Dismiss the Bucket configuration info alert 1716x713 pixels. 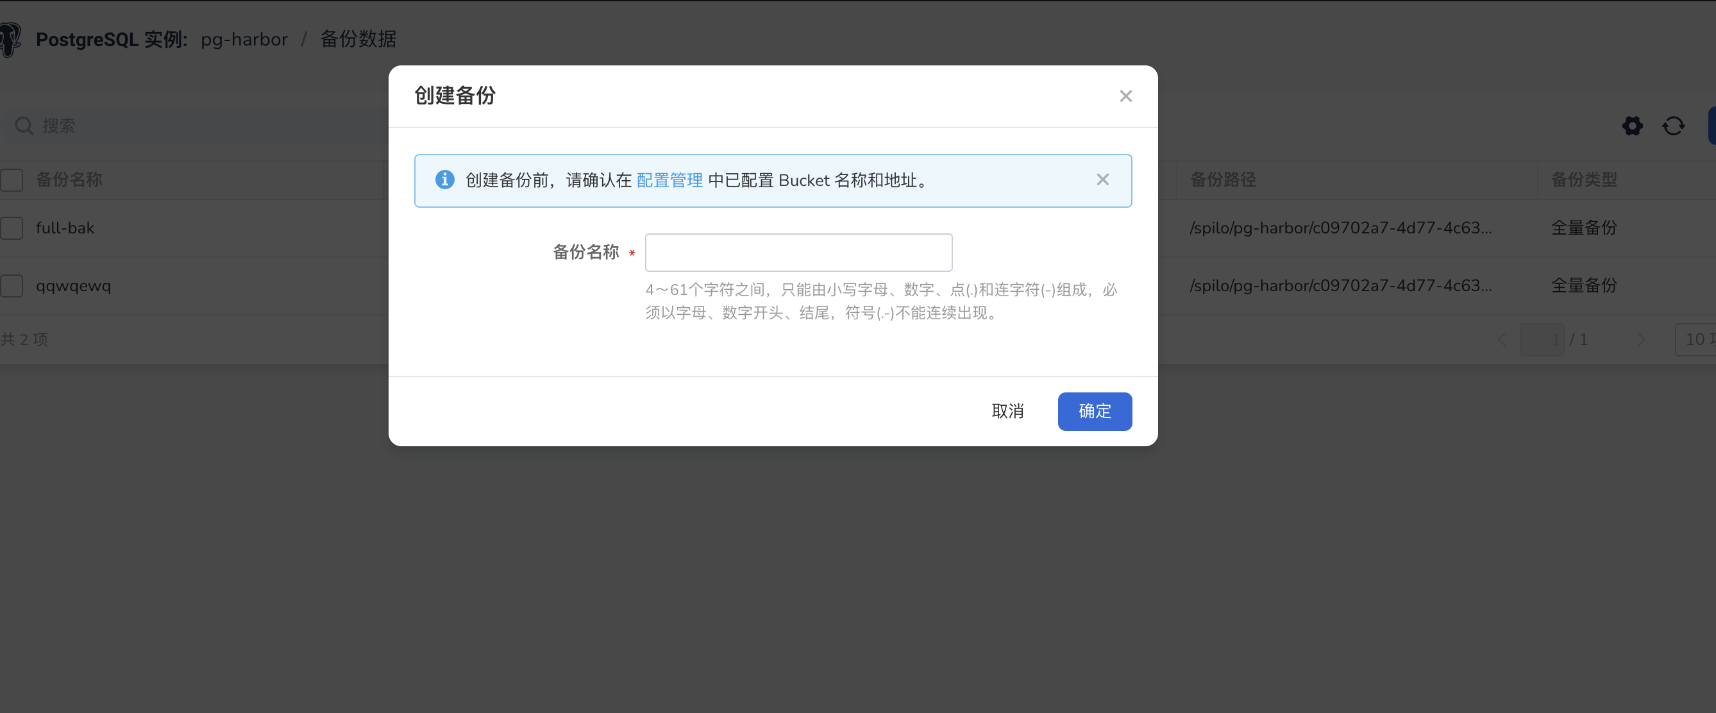[1102, 180]
